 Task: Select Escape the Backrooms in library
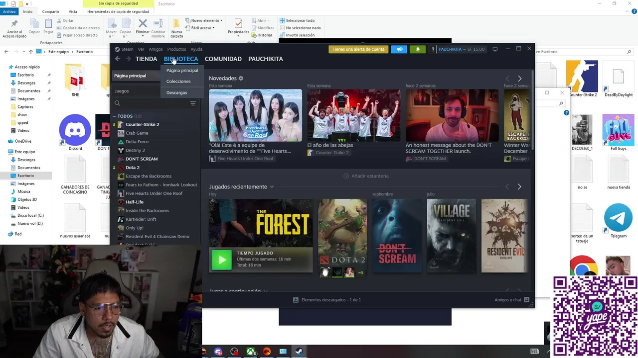point(149,176)
